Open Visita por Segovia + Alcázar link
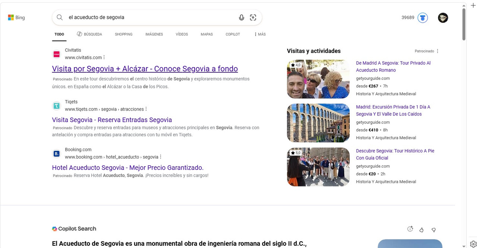Viewport: 477px width, 248px height. coord(145,69)
